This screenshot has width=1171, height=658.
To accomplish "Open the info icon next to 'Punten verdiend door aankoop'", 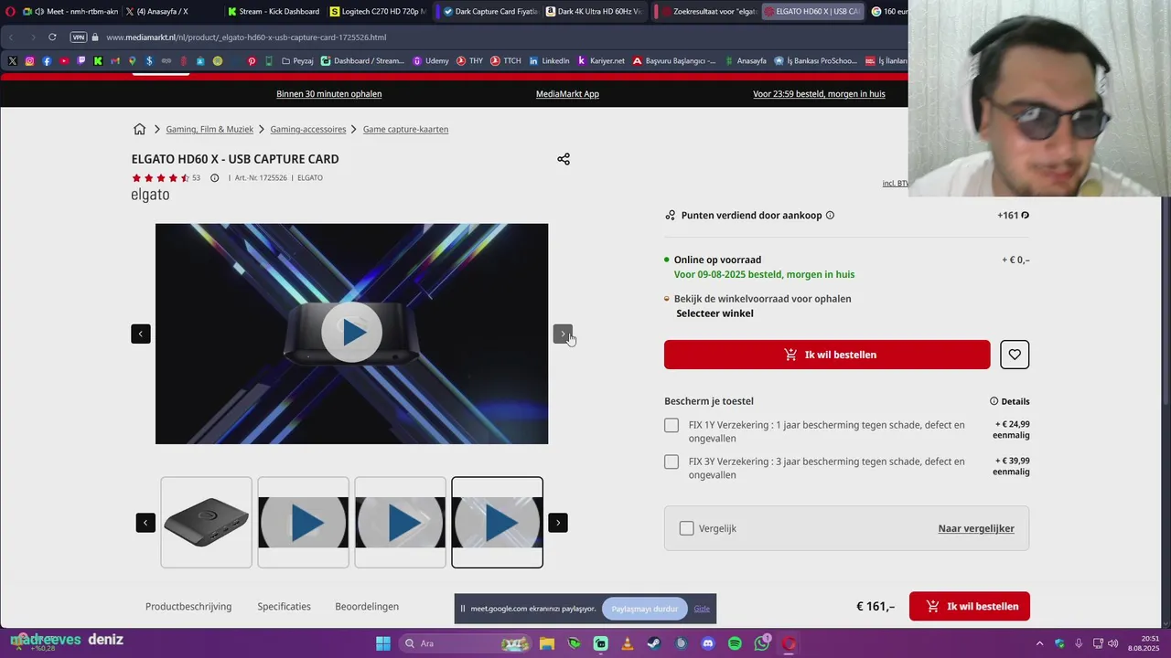I will coord(830,216).
